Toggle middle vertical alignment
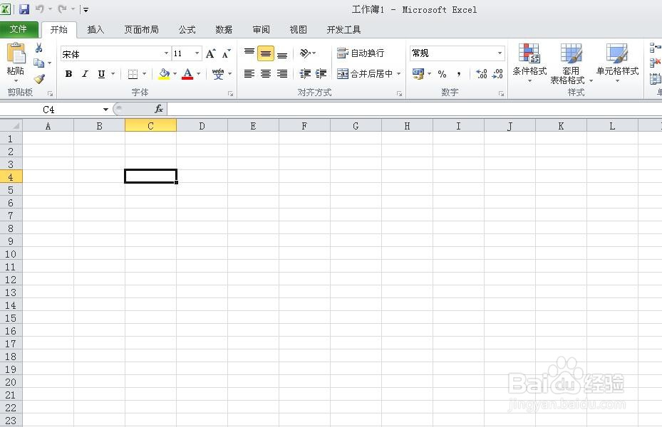The width and height of the screenshot is (662, 427). pos(266,53)
